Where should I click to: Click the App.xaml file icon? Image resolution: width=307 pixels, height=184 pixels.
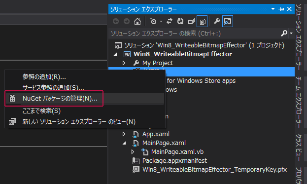[x=136, y=134]
